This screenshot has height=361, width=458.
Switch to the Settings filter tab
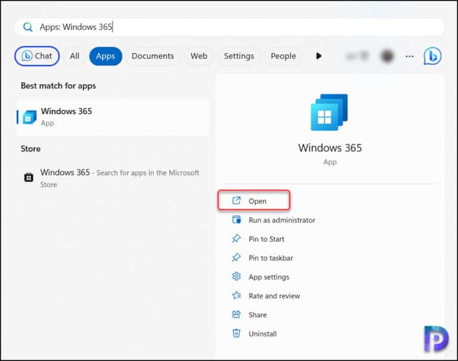[x=239, y=56]
